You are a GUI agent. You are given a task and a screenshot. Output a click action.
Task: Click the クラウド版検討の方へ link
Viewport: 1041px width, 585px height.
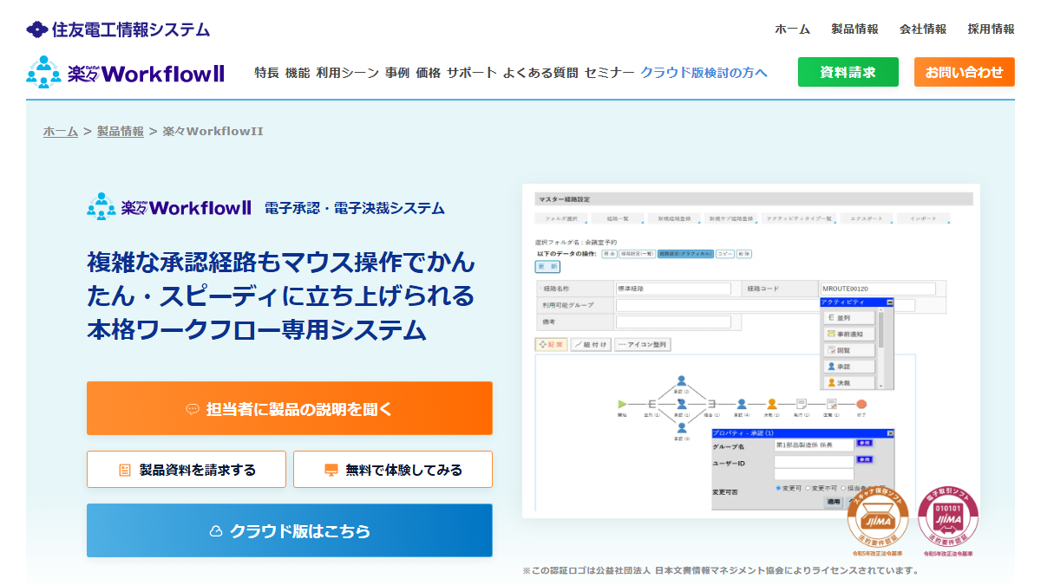[x=704, y=73]
